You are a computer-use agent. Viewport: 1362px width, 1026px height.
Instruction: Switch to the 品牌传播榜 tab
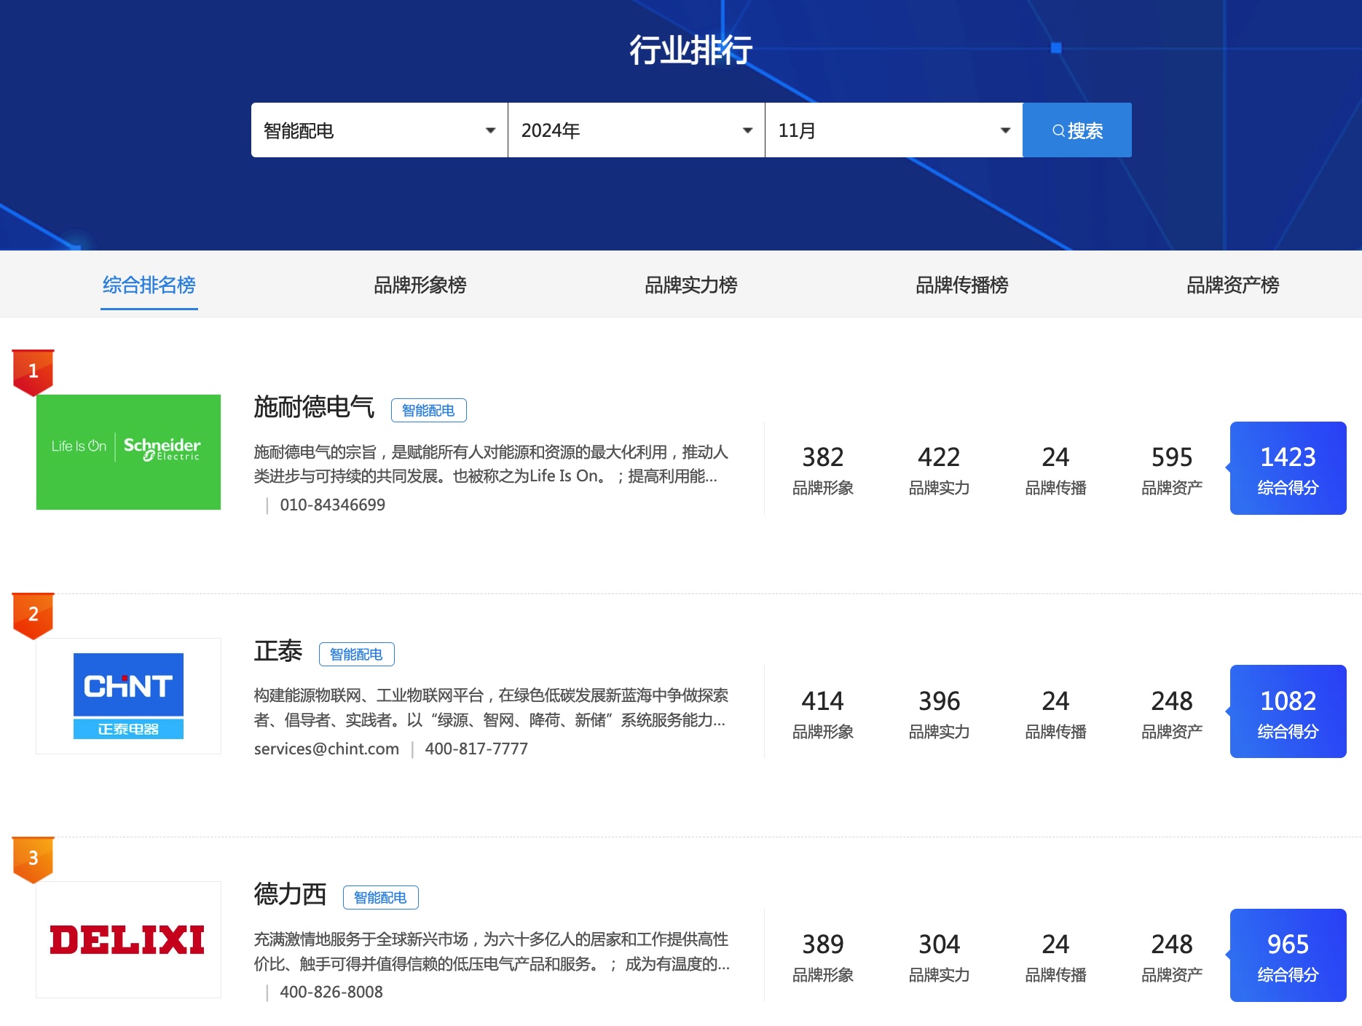click(962, 285)
